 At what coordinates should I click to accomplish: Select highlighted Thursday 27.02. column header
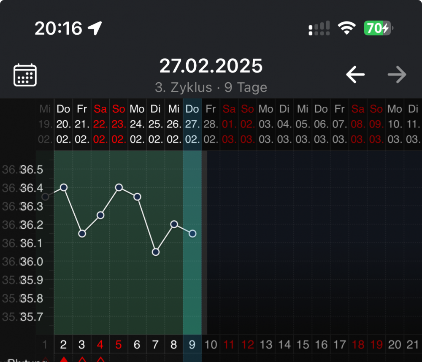tap(192, 124)
